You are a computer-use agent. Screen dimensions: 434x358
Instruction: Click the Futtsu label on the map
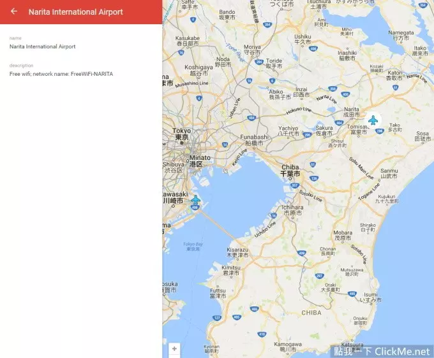pos(218,294)
